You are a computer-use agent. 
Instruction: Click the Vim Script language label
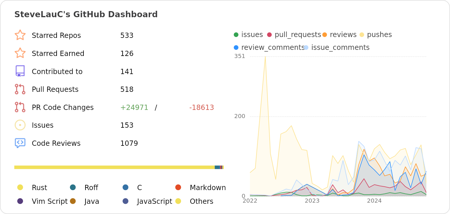(x=50, y=201)
